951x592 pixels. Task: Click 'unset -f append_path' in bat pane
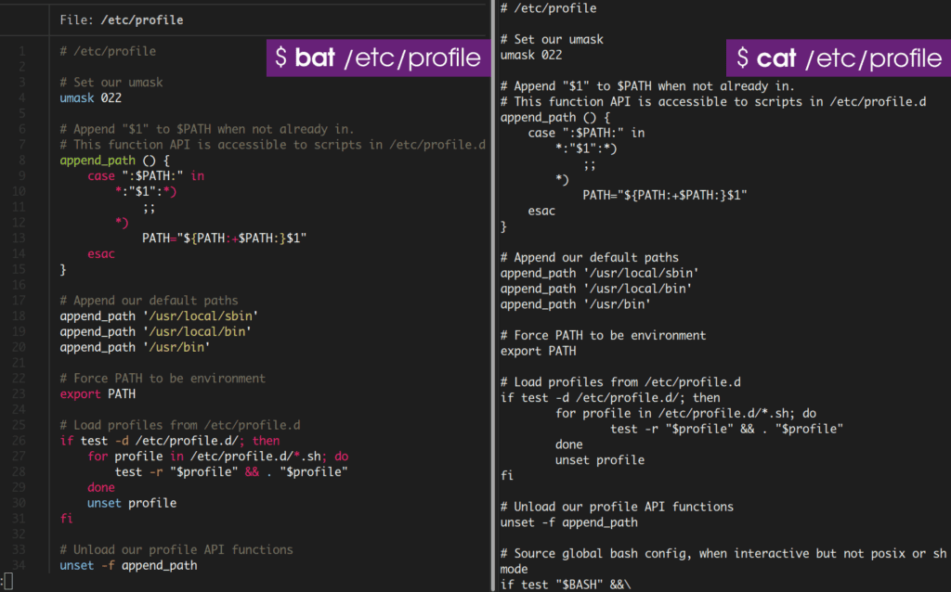coord(128,566)
